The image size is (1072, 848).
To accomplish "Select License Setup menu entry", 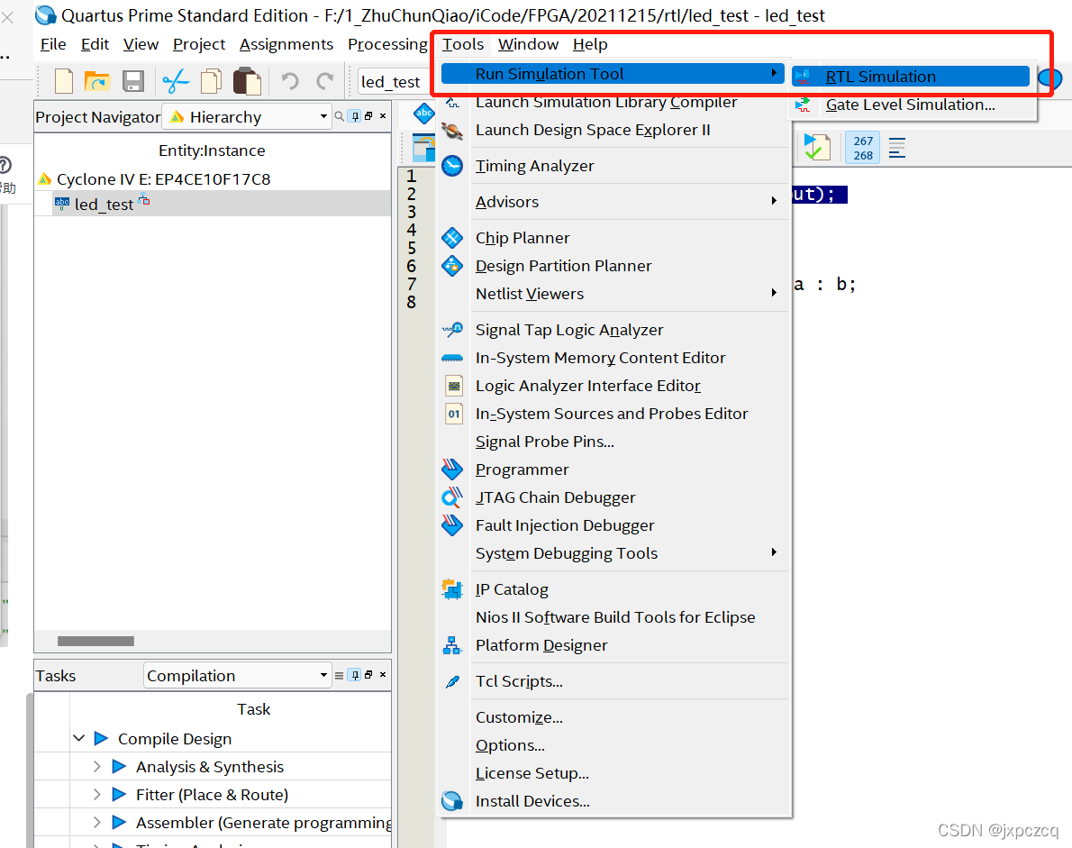I will [x=531, y=773].
